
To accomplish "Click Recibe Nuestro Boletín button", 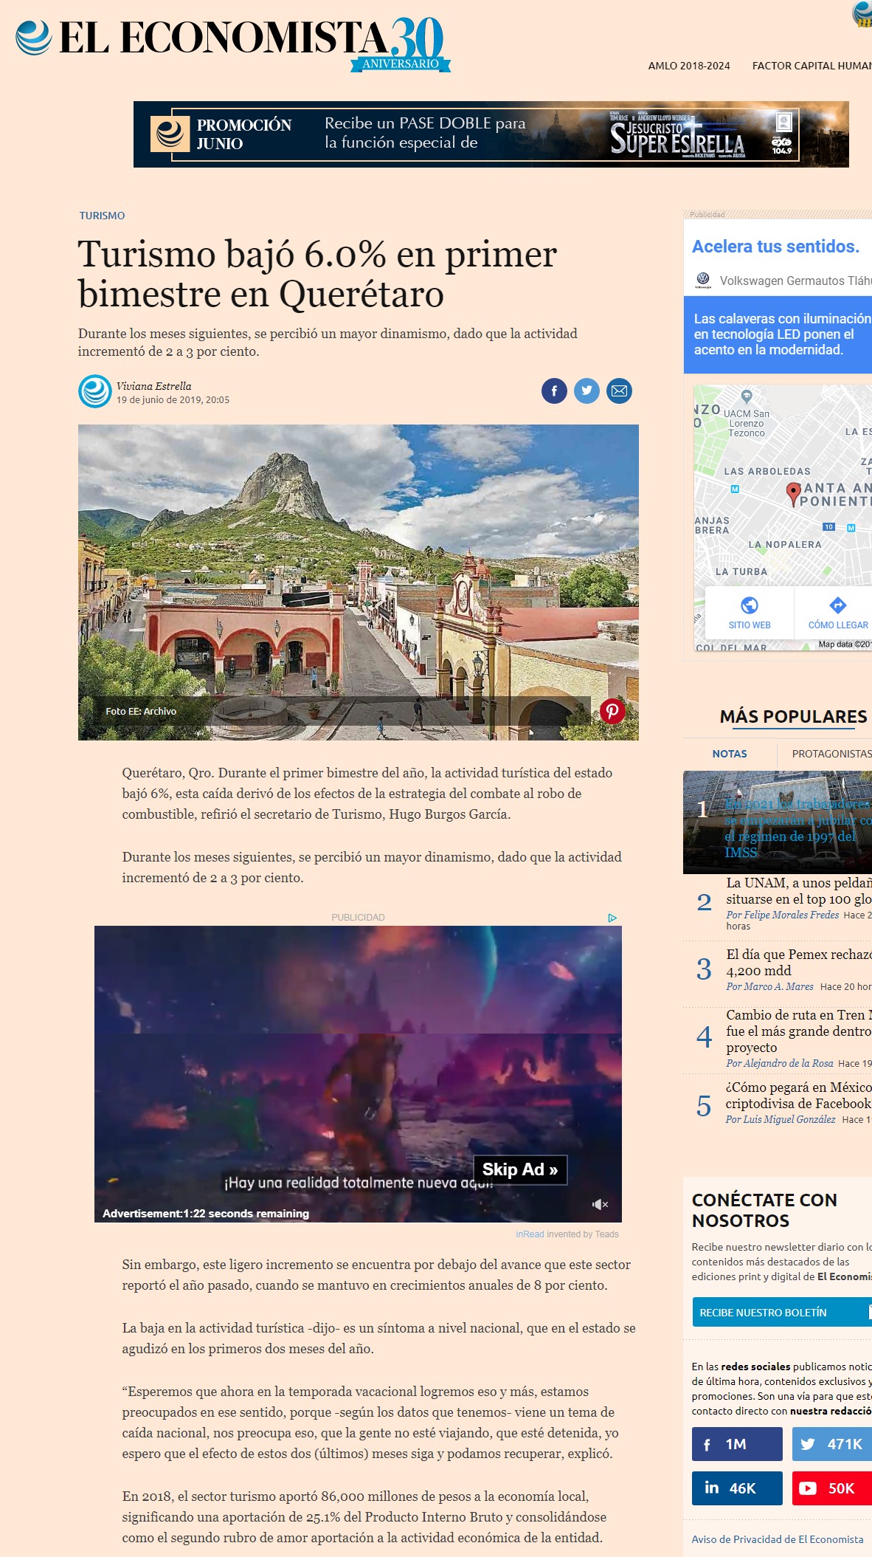I will [x=782, y=1312].
